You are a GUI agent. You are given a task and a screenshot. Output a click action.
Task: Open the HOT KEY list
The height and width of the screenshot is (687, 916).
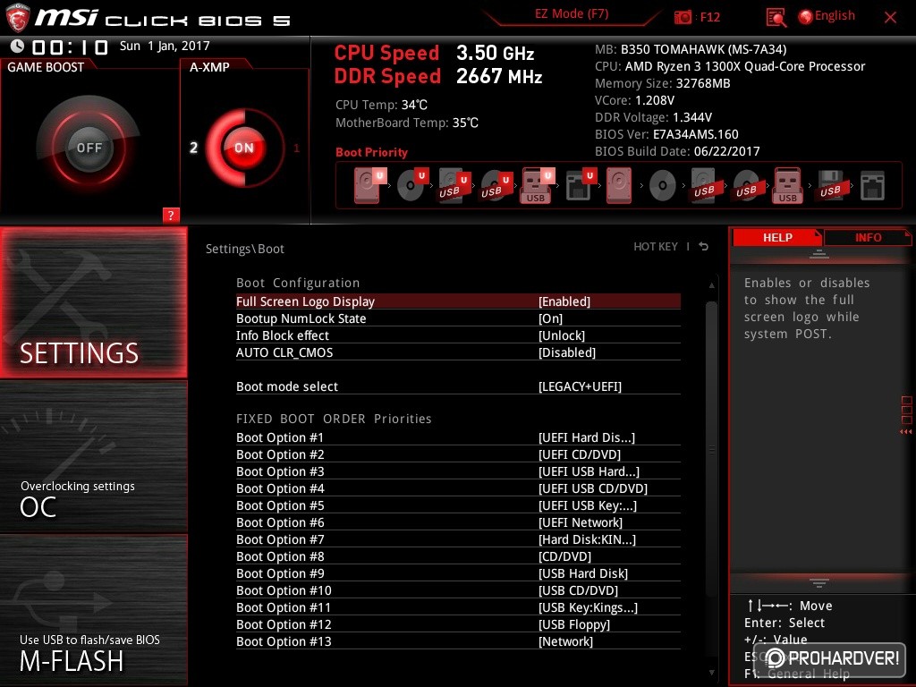pos(656,247)
